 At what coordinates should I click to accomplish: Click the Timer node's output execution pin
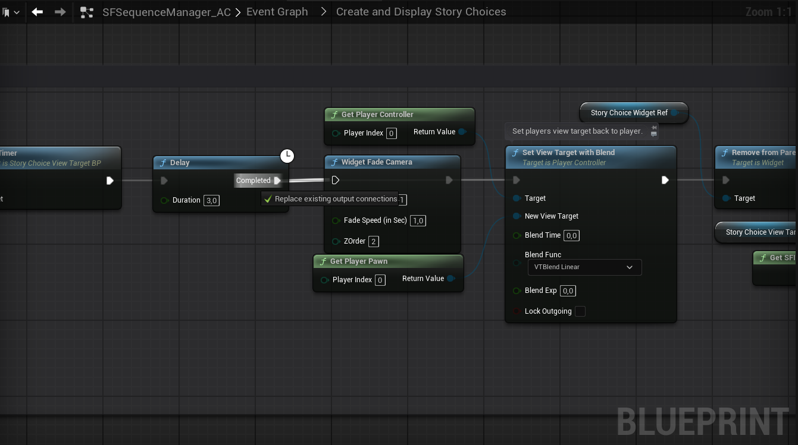pos(110,181)
